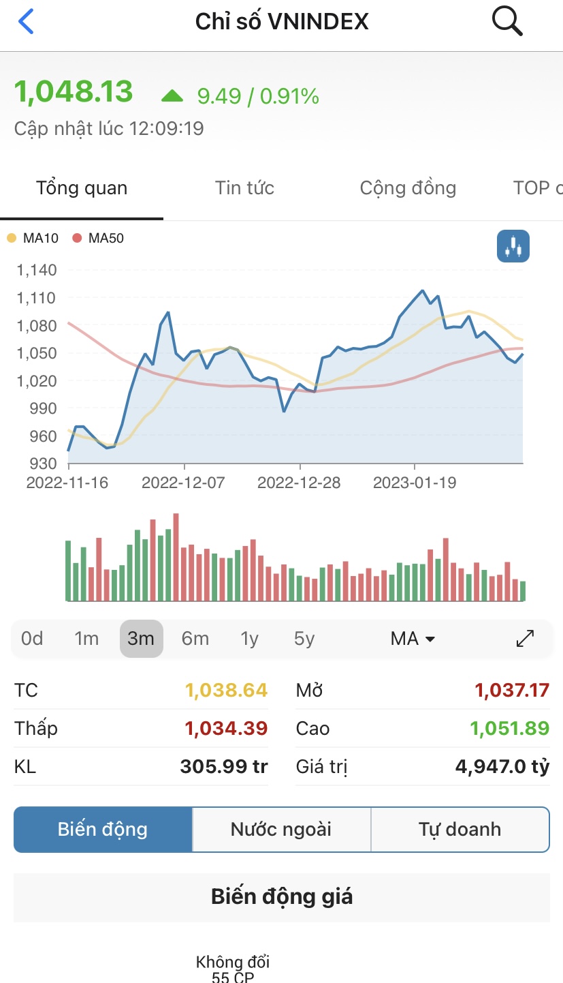This screenshot has height=983, width=563.
Task: Open the MA indicator dropdown
Action: point(413,639)
